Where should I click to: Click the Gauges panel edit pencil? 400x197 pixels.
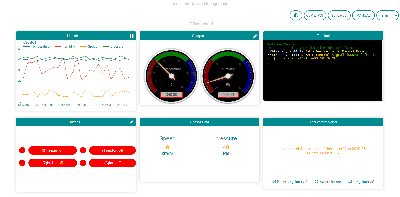pyautogui.click(x=255, y=36)
